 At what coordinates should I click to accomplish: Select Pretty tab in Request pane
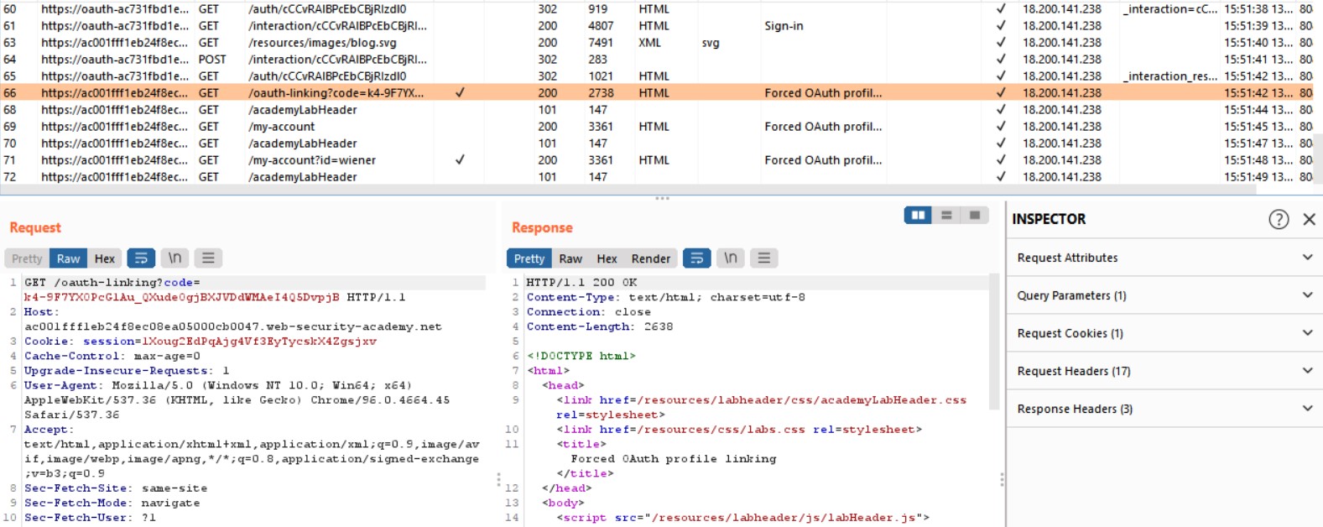27,258
